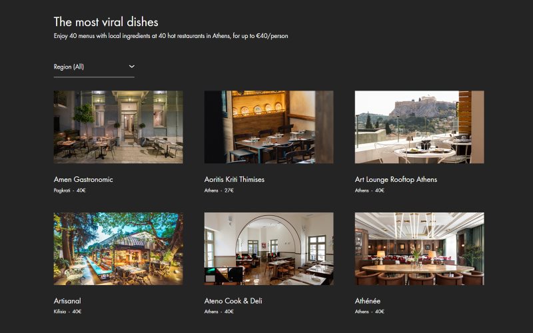
Task: Open the Ateno Cook & Deli photo
Action: (x=269, y=248)
